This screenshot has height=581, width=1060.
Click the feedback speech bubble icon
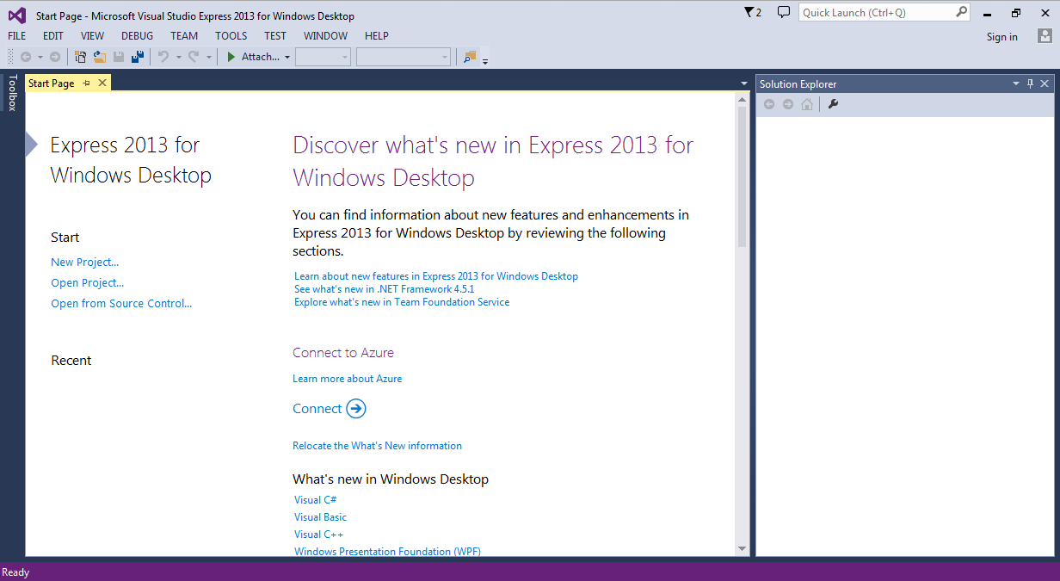[x=783, y=12]
